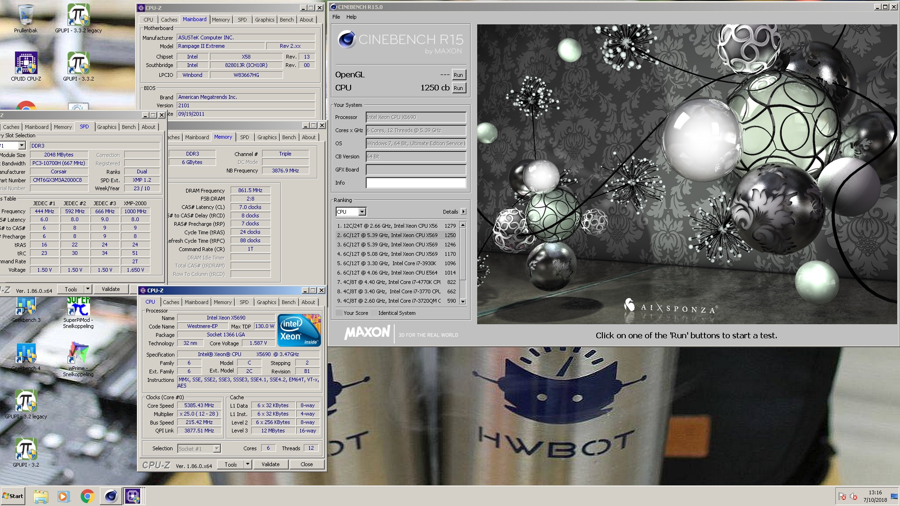
Task: Click the Action Center flag tray icon
Action: click(x=842, y=496)
